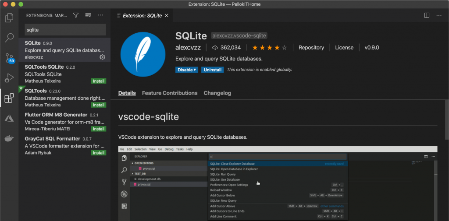This screenshot has height=221, width=449.
Task: Click the SQLite feather logo
Action: (x=143, y=54)
